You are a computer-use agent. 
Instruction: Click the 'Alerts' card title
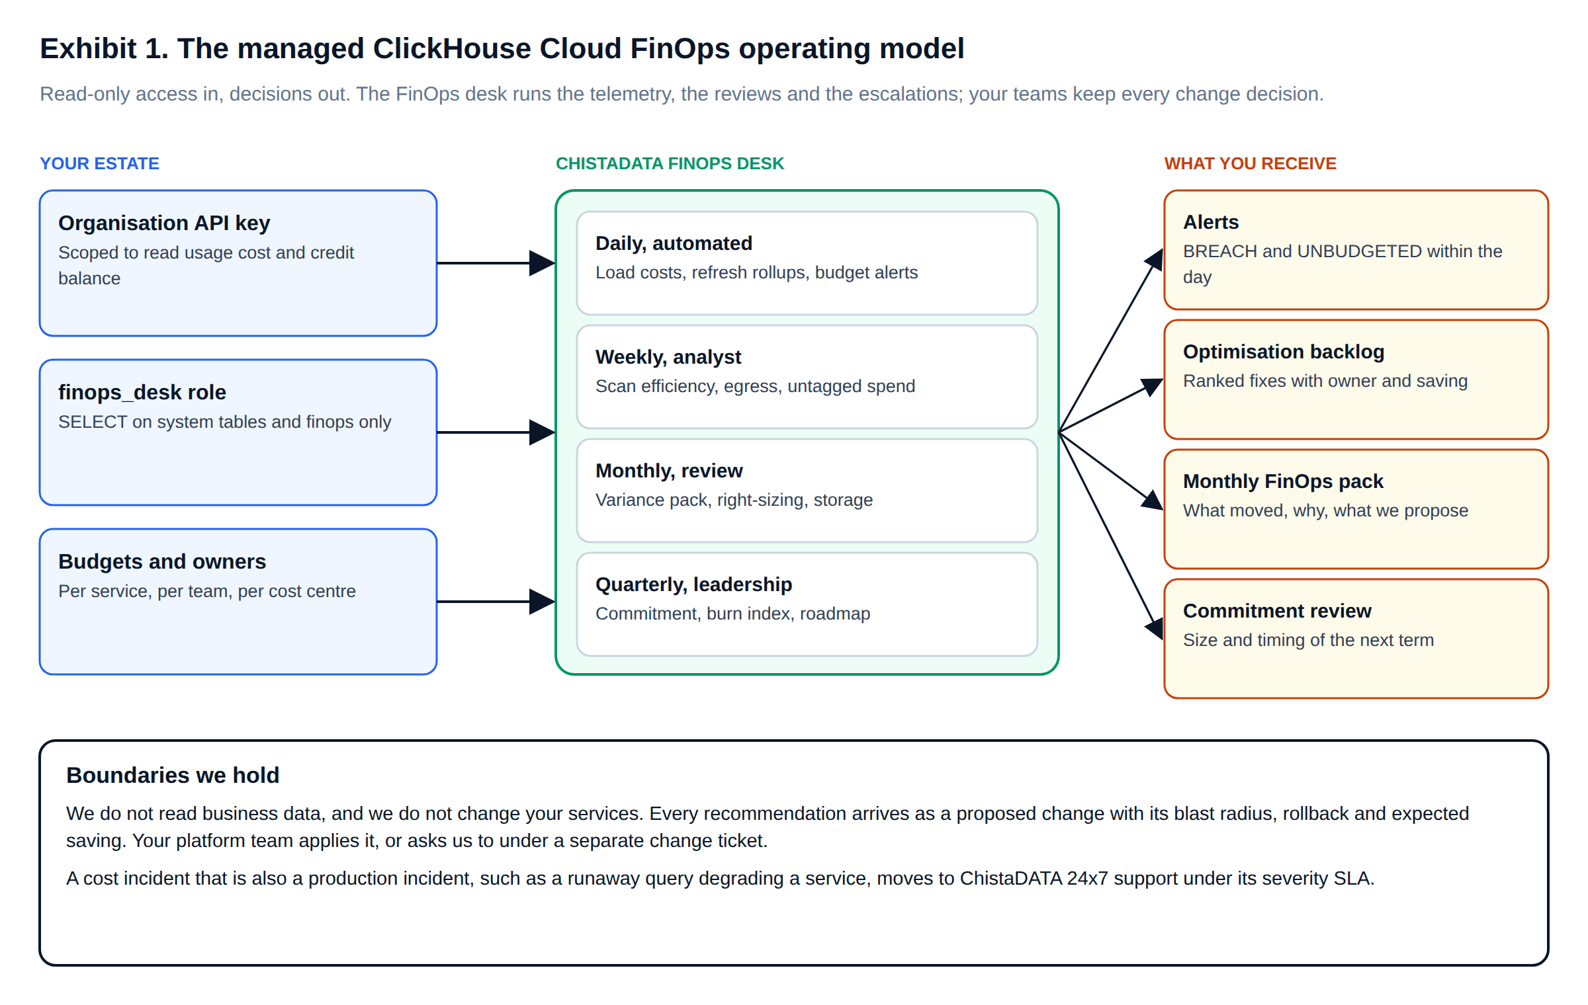pyautogui.click(x=1211, y=222)
